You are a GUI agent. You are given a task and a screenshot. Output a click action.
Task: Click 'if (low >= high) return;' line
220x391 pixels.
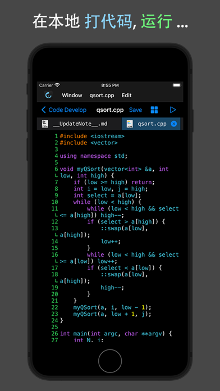114,182
